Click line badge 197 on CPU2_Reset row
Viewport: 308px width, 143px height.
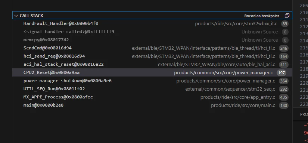281,73
